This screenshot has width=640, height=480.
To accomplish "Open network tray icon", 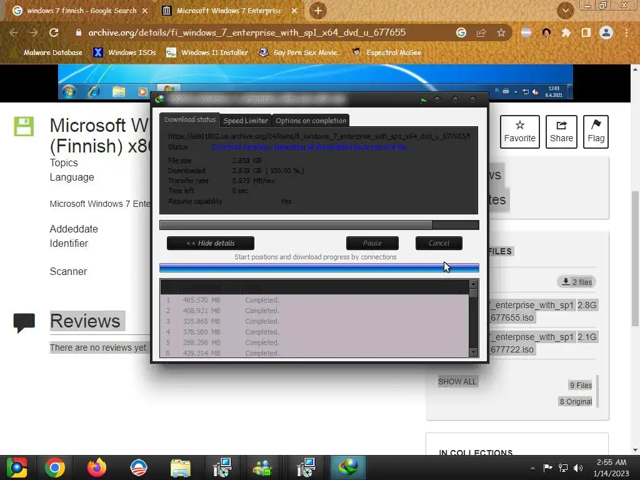I will click(563, 467).
